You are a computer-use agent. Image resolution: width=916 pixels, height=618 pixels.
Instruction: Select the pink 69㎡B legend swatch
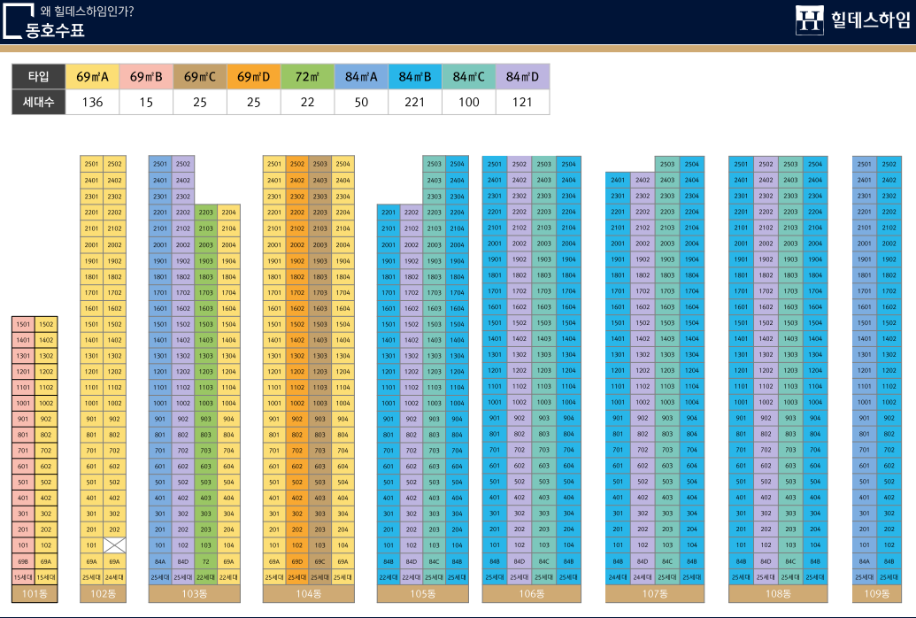[x=146, y=77]
